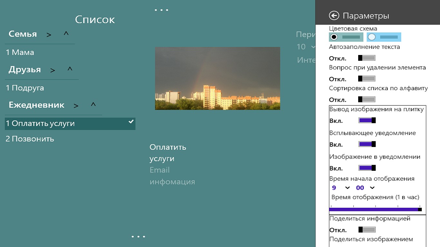440x247 pixels.
Task: Collapse the Ежедневник group with ^ arrow
Action: 93,105
